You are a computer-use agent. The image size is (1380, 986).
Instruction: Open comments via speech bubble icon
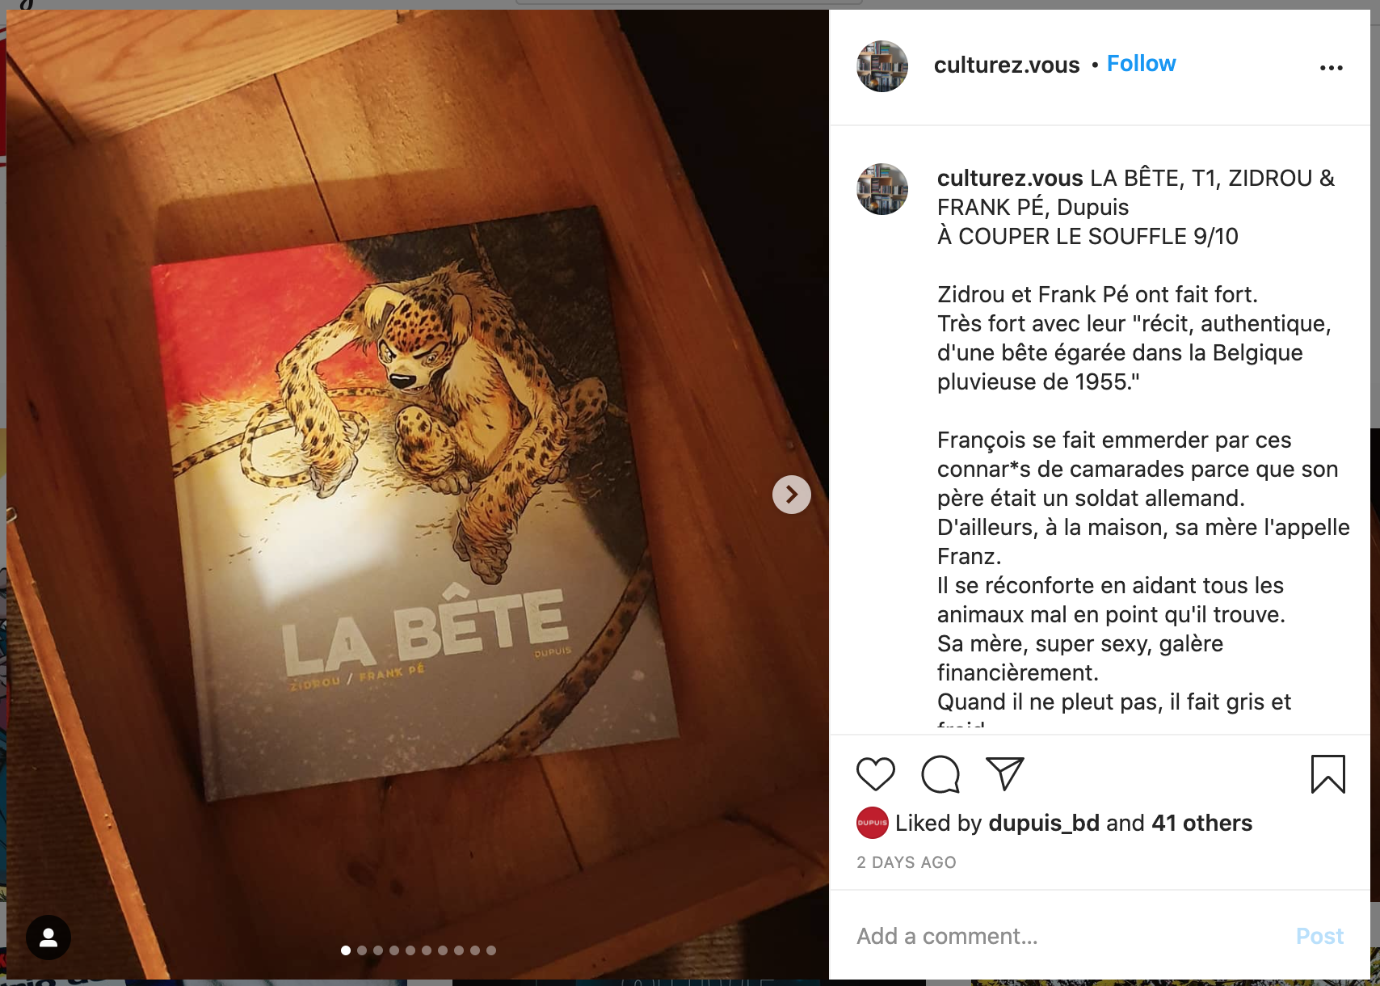(x=940, y=774)
